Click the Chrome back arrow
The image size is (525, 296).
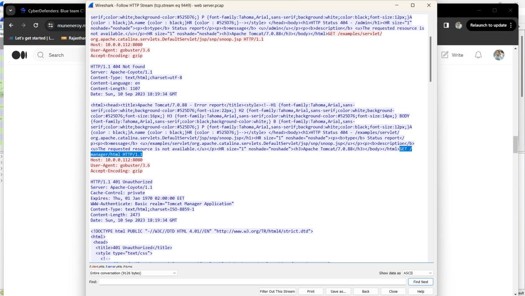(9, 25)
